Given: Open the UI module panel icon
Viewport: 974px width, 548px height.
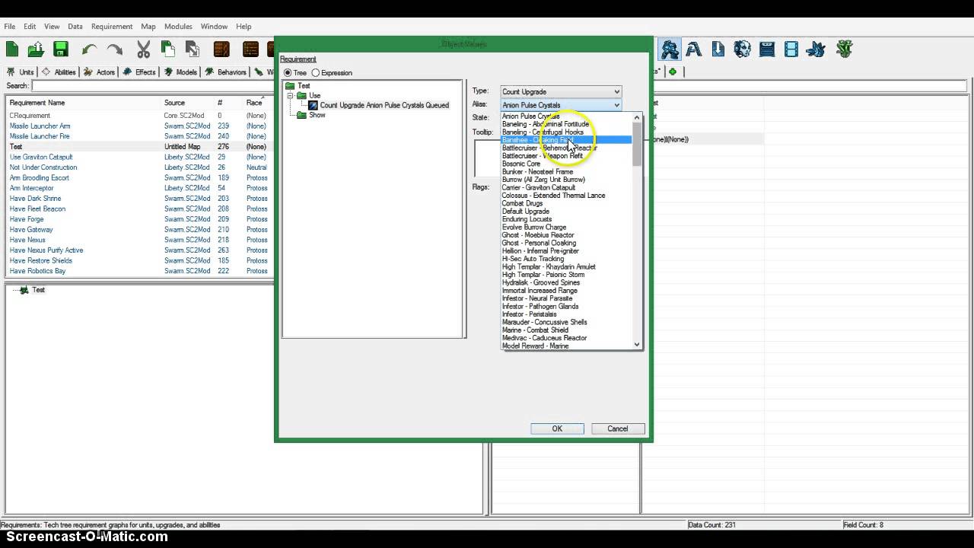Looking at the screenshot, I should 766,49.
